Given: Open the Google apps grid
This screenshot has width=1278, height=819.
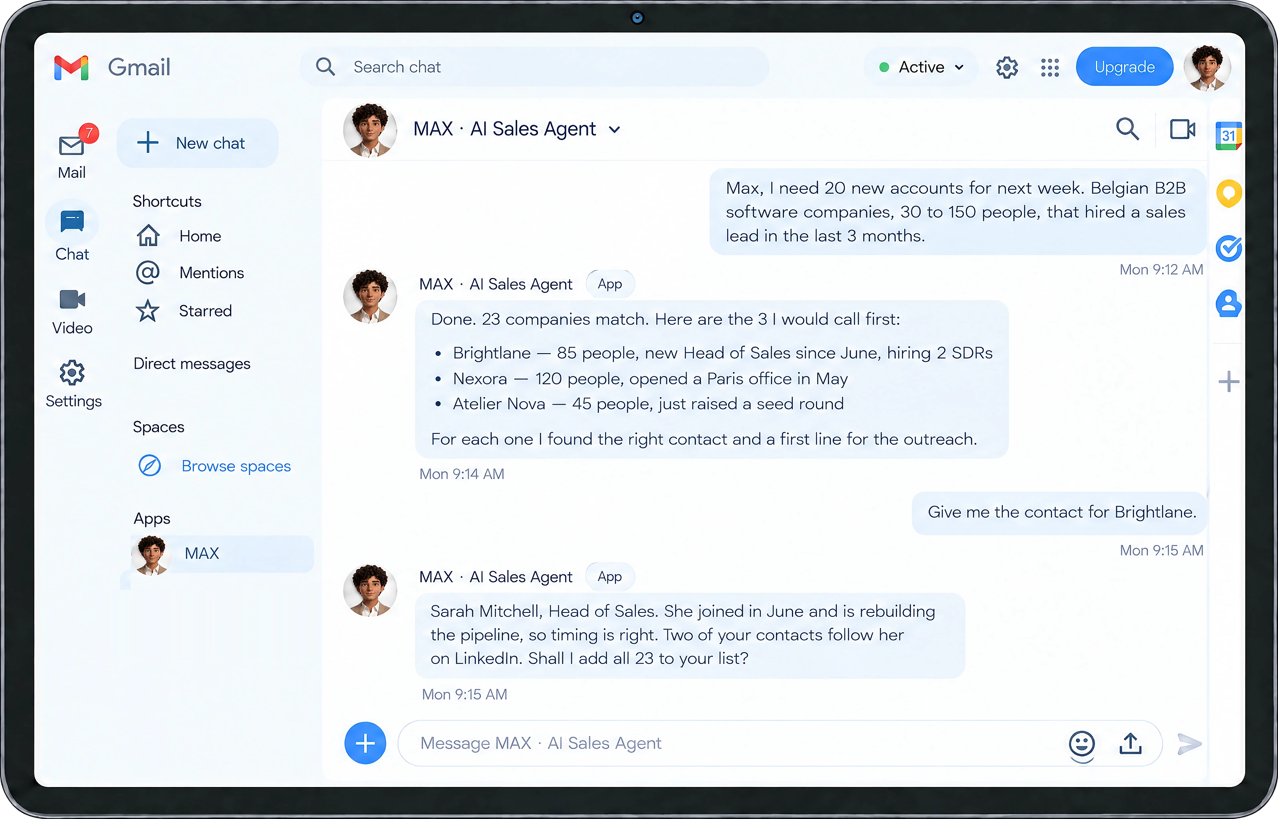Looking at the screenshot, I should click(x=1050, y=68).
